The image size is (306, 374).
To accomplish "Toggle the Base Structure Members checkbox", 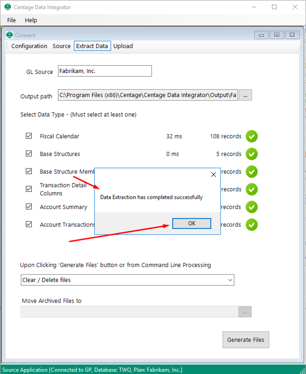I will click(29, 171).
